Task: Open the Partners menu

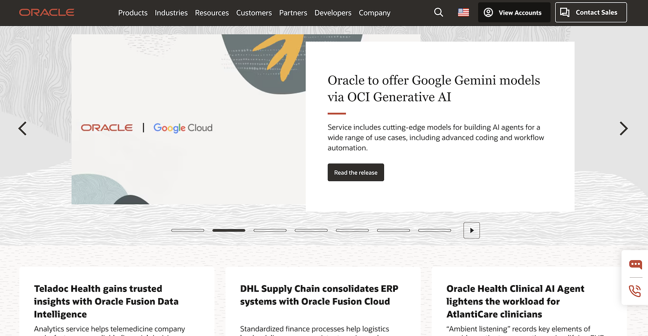Action: coord(293,13)
